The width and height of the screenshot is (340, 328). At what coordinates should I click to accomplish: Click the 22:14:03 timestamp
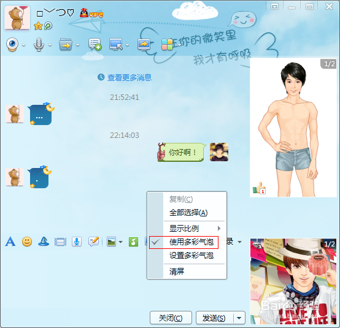point(125,135)
